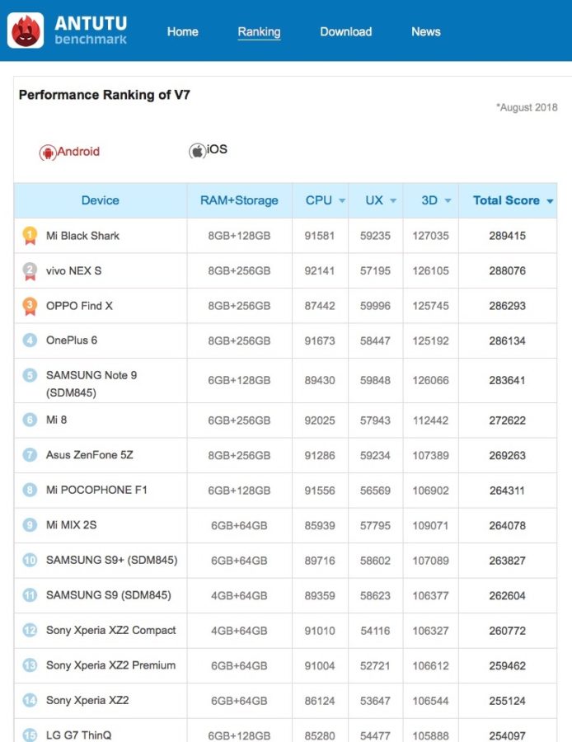Click the Asus ZenFone 5Z device name

coord(89,455)
